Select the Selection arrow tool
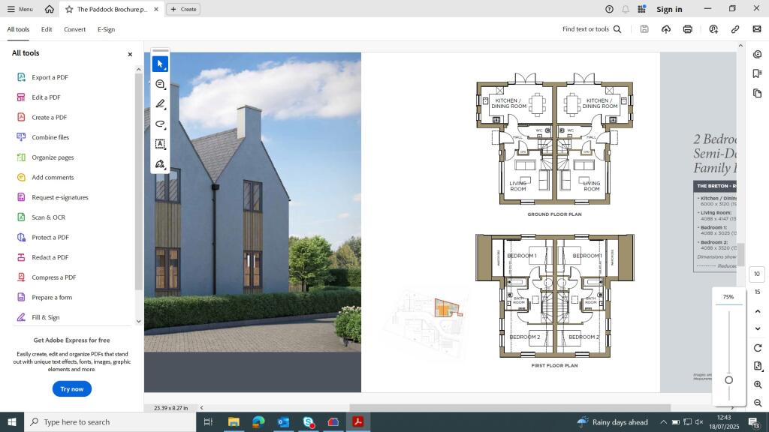 coord(160,64)
